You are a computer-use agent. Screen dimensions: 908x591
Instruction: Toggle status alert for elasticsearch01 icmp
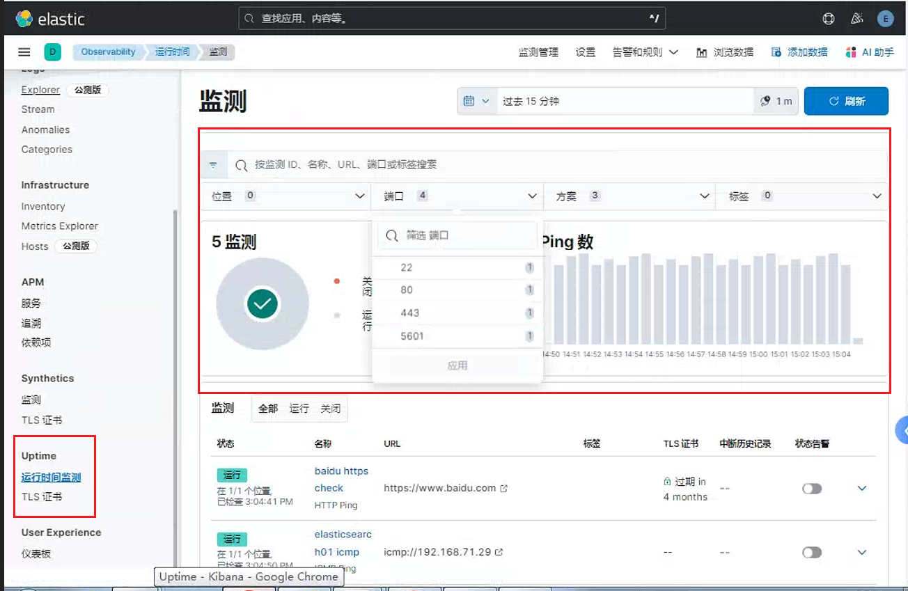[x=812, y=553]
